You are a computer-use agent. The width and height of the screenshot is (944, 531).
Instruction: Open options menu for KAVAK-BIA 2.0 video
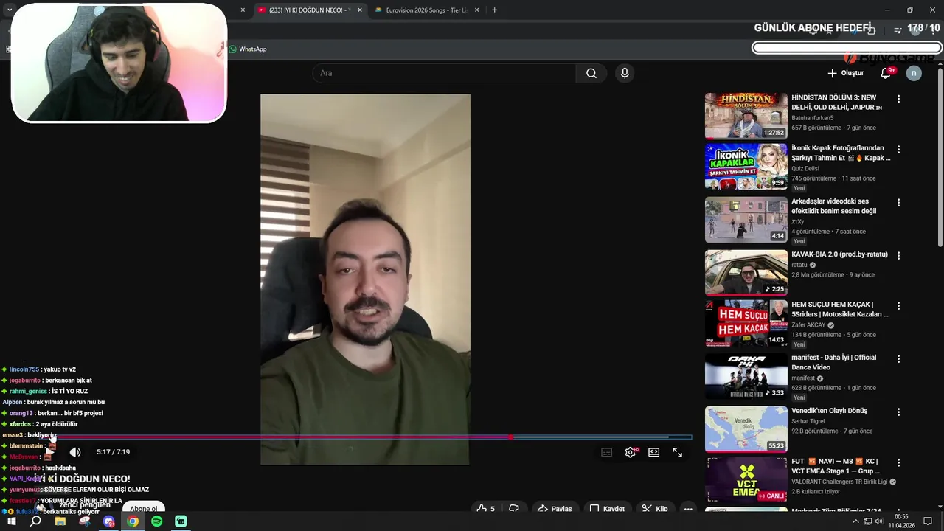tap(898, 255)
